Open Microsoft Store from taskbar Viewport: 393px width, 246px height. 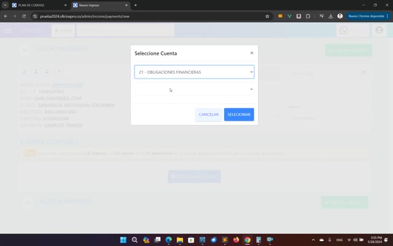[191, 240]
